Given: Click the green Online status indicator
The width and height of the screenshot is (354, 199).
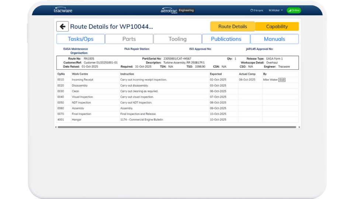Looking at the screenshot, I should pos(294,10).
